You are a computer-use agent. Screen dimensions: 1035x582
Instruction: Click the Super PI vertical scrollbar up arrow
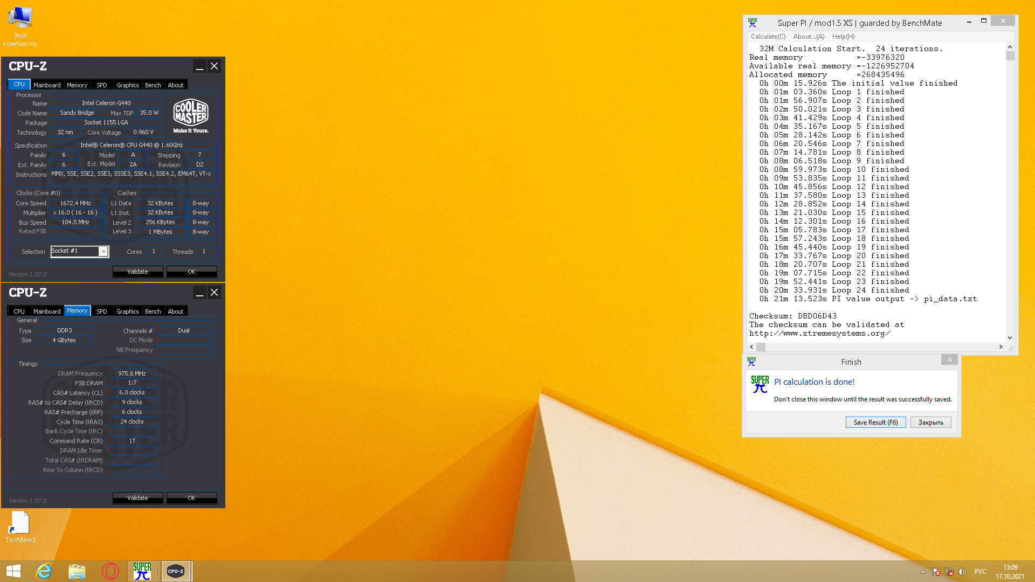coord(1010,47)
